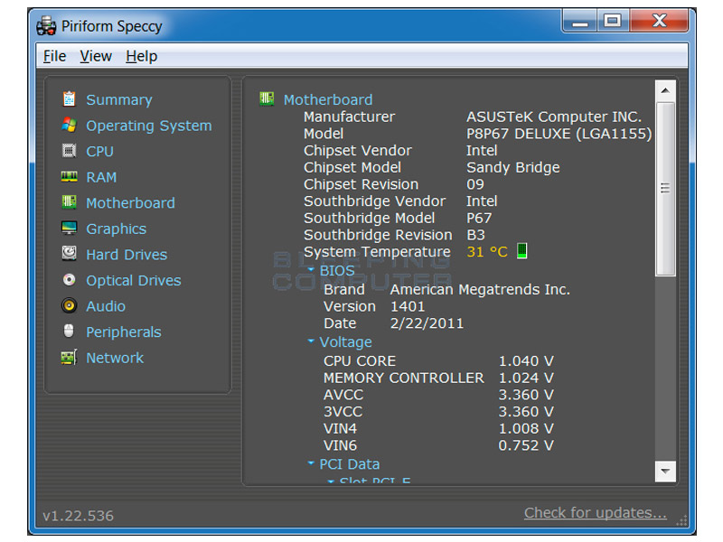Image resolution: width=723 pixels, height=542 pixels.
Task: Click the AVCC voltage row
Action: 438,395
